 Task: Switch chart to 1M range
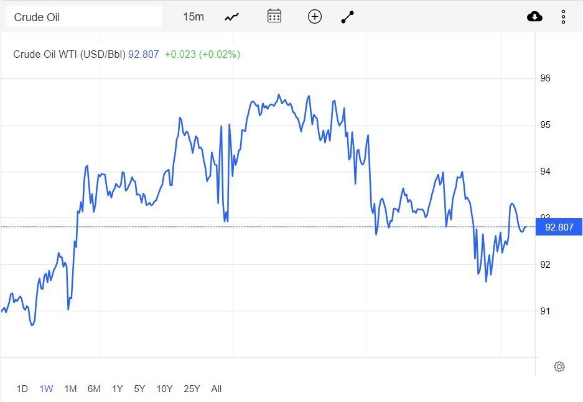(70, 389)
